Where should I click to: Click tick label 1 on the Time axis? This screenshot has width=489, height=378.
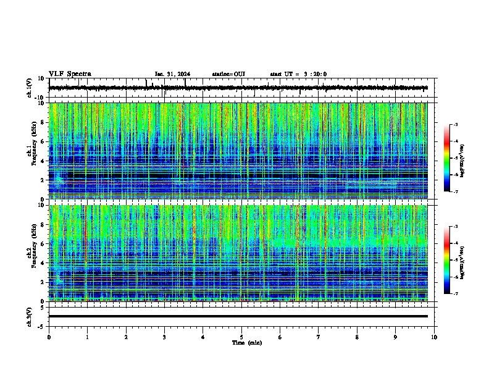tap(87, 337)
